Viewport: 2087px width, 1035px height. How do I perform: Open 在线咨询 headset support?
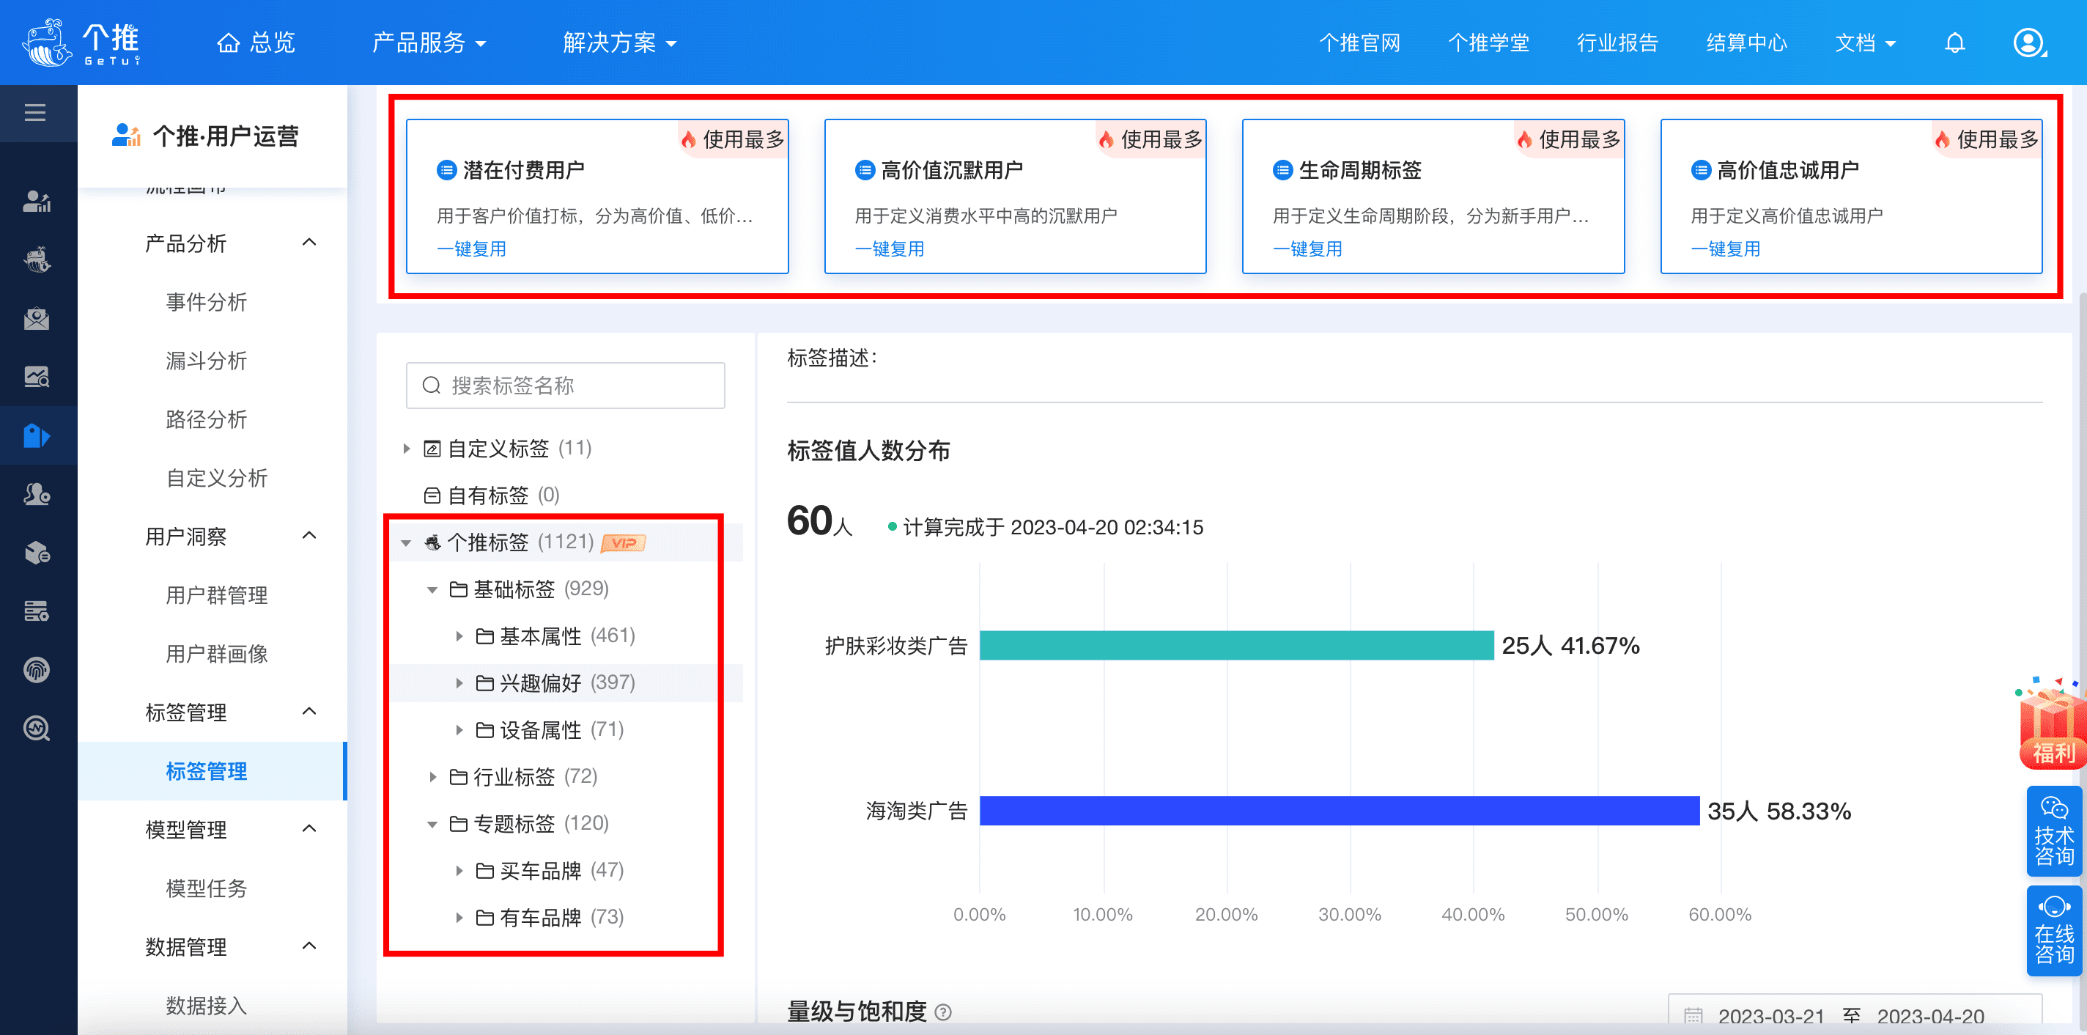[2054, 930]
